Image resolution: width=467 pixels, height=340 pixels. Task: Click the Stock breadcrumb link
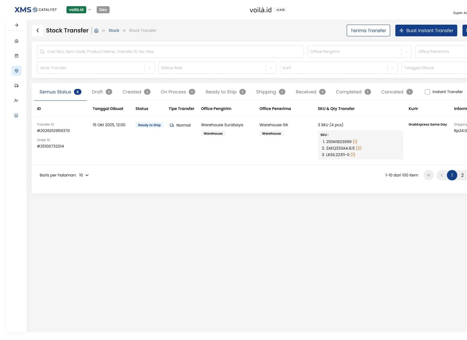tap(114, 30)
